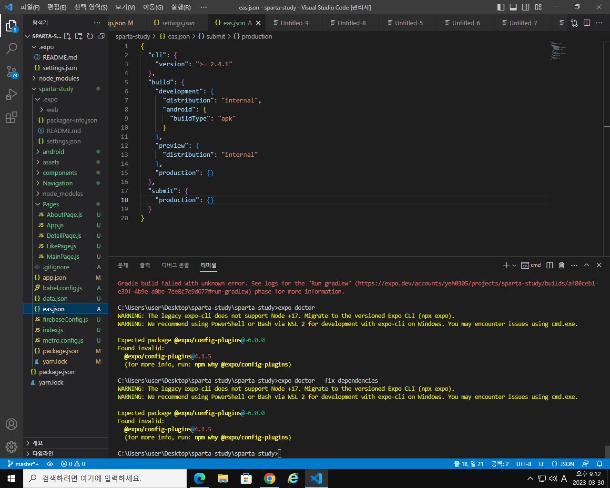Refresh the explorer tree

click(x=90, y=36)
